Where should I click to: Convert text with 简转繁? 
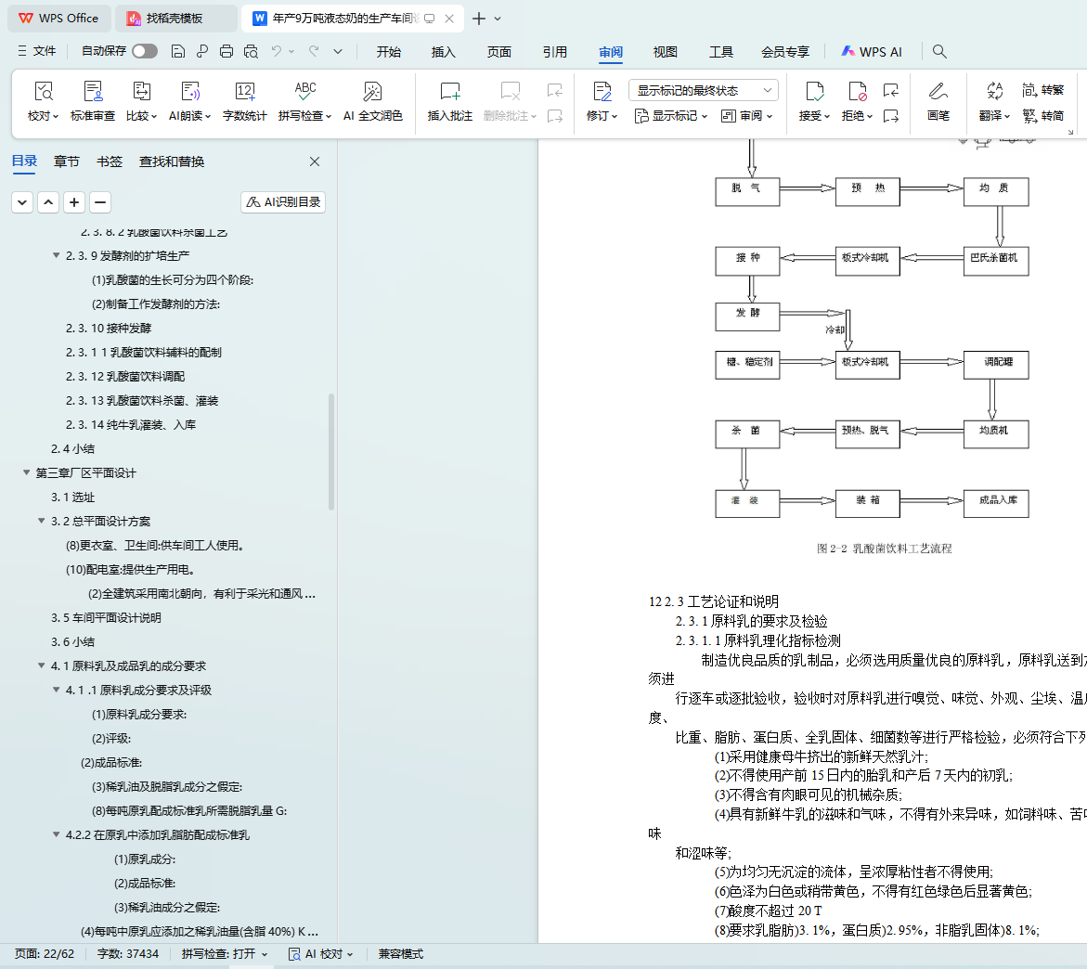pos(1042,90)
